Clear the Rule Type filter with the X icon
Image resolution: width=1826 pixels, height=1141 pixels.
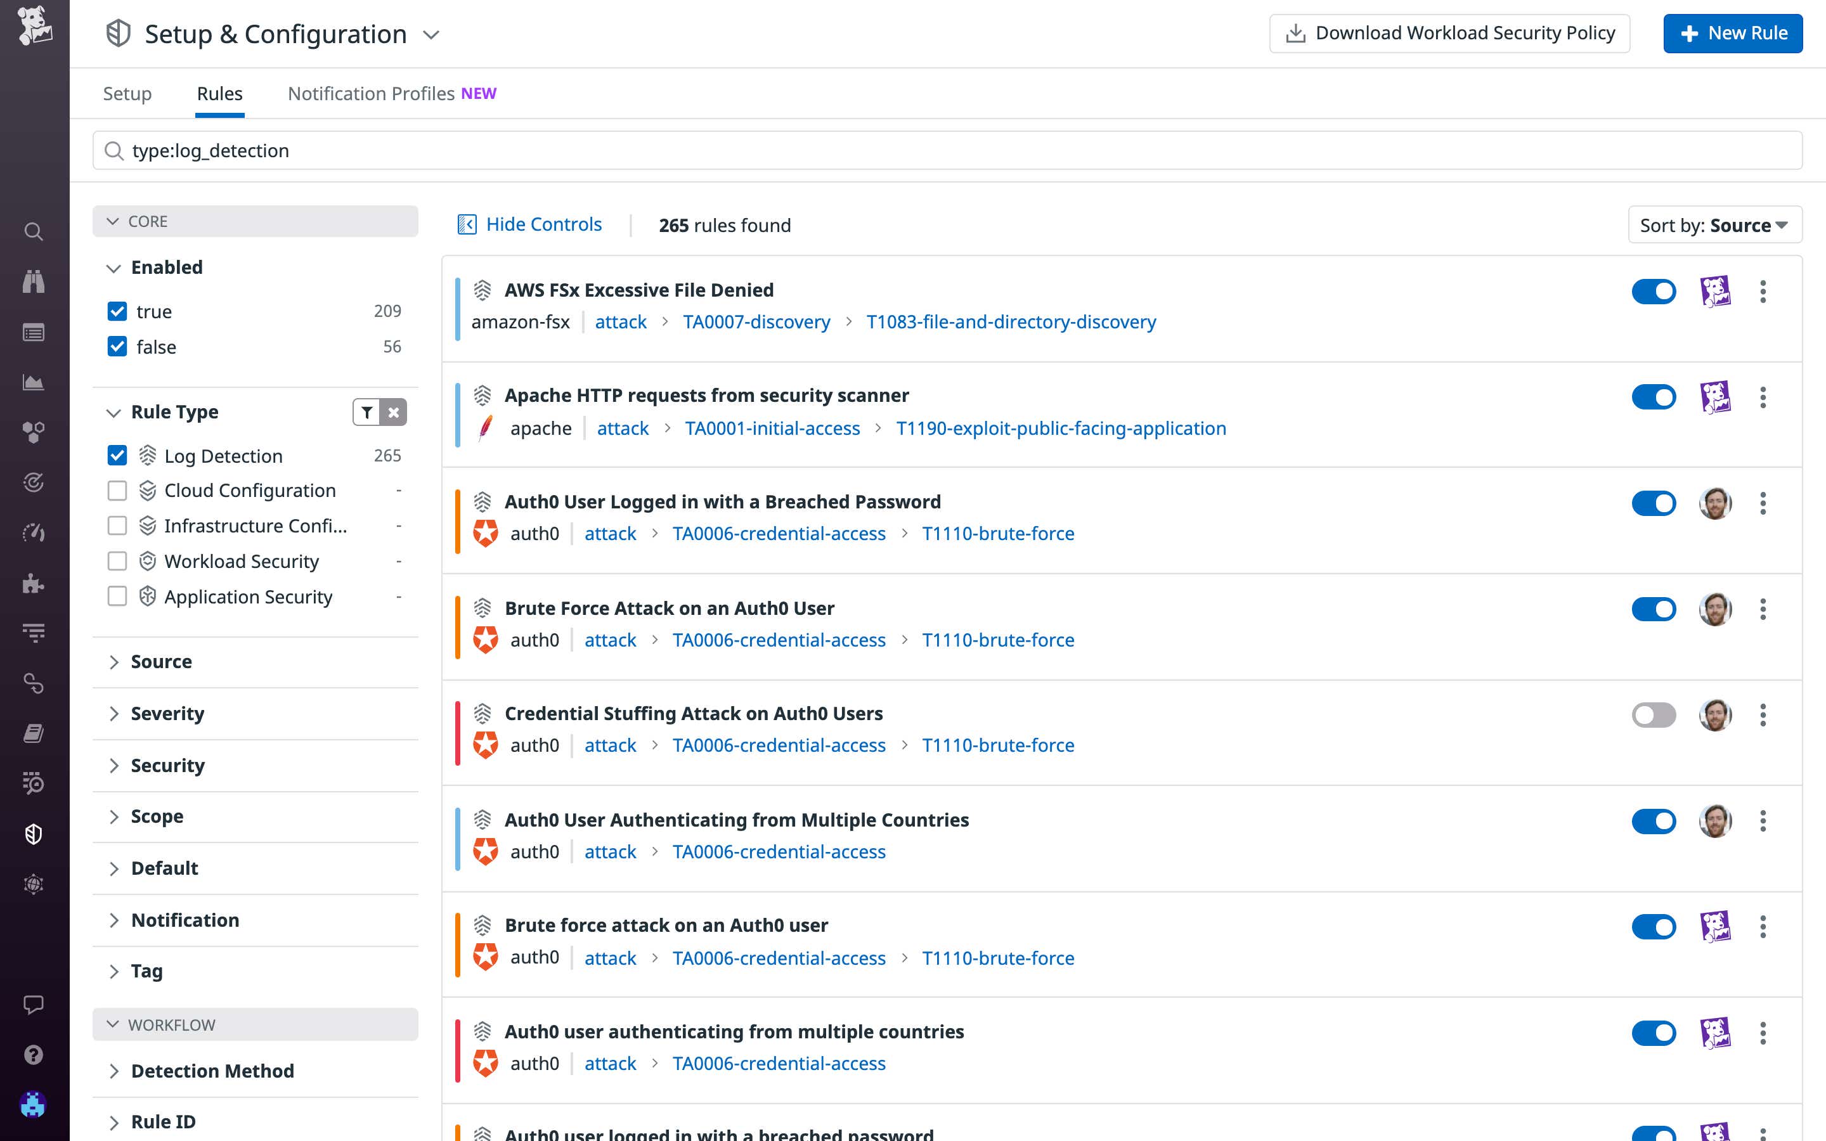click(x=394, y=413)
